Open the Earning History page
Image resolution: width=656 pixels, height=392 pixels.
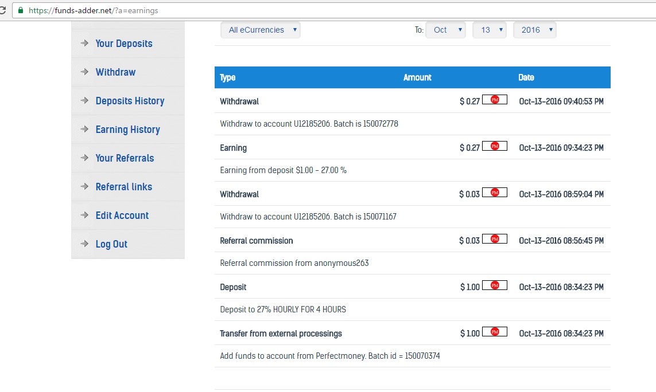[127, 130]
